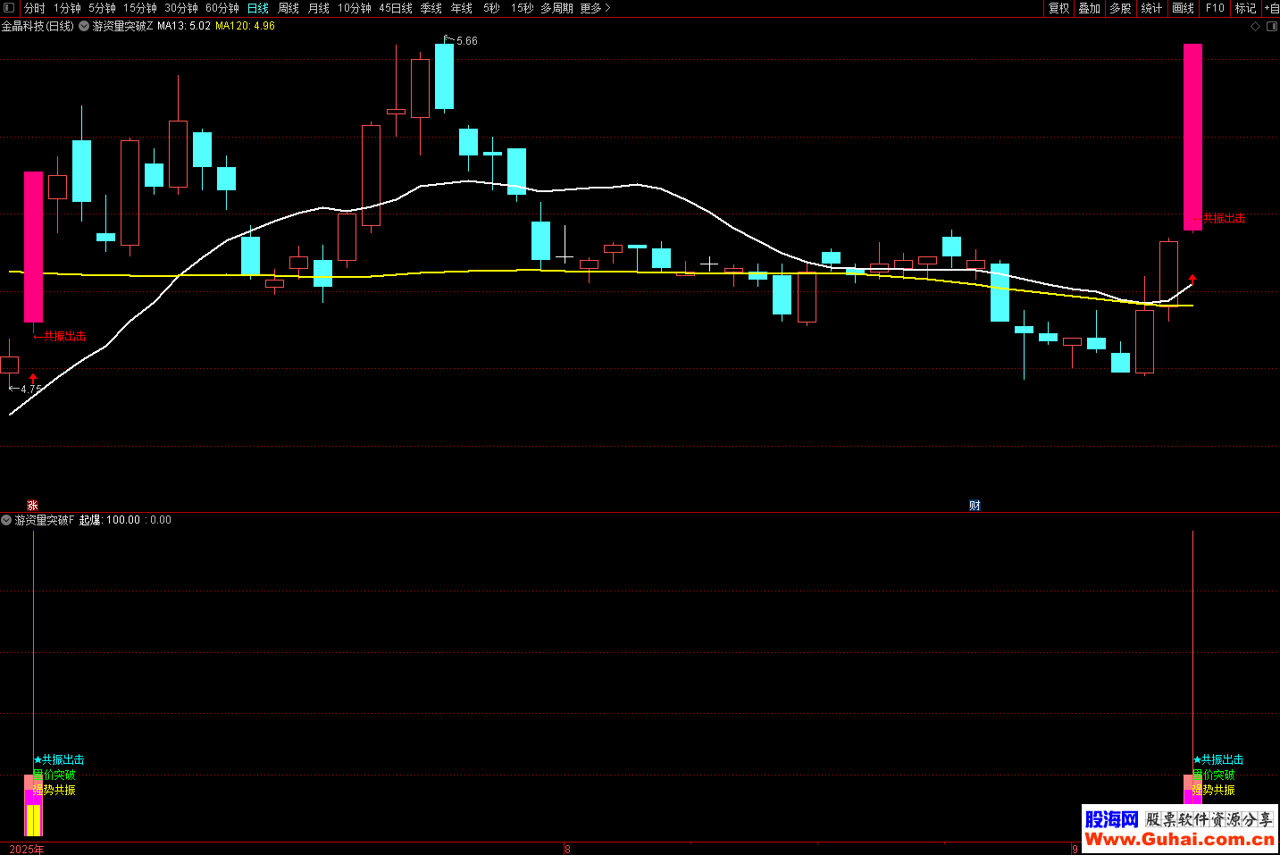Viewport: 1280px width, 855px height.
Task: Toggle the left sidebar panel icon
Action: click(10, 8)
